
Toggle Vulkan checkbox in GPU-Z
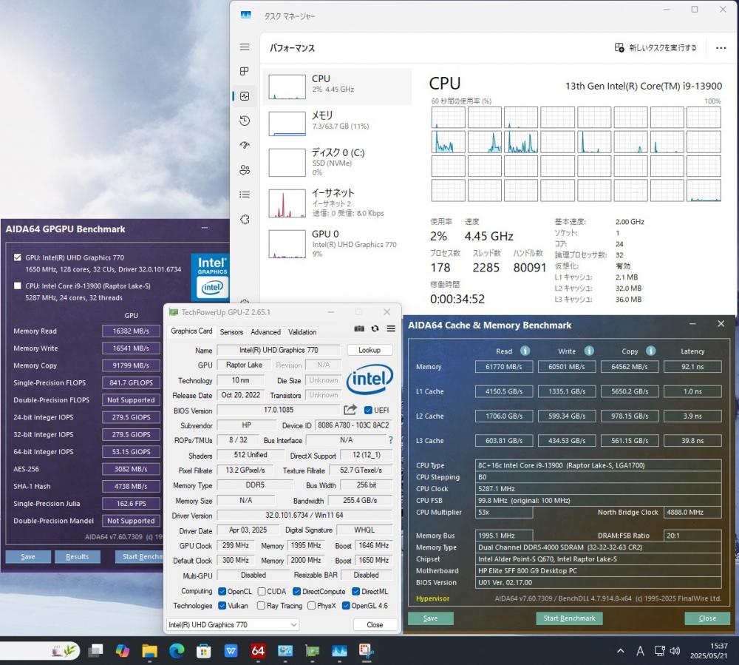click(x=222, y=606)
